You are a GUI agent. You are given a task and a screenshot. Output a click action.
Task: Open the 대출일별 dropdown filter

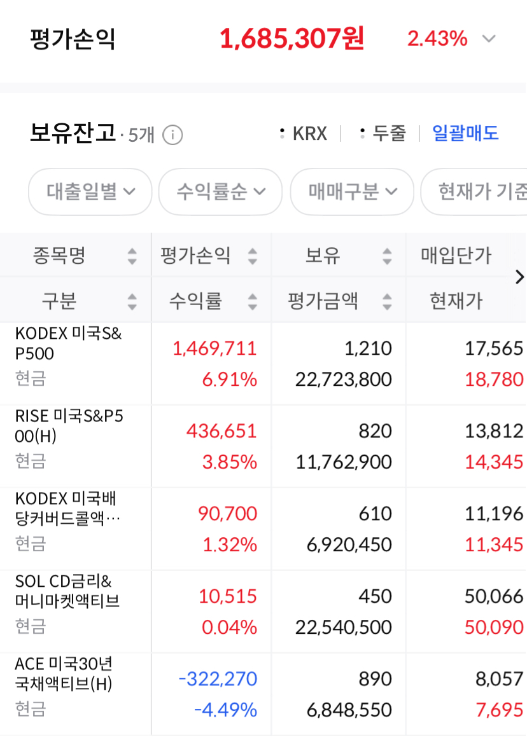coord(90,191)
